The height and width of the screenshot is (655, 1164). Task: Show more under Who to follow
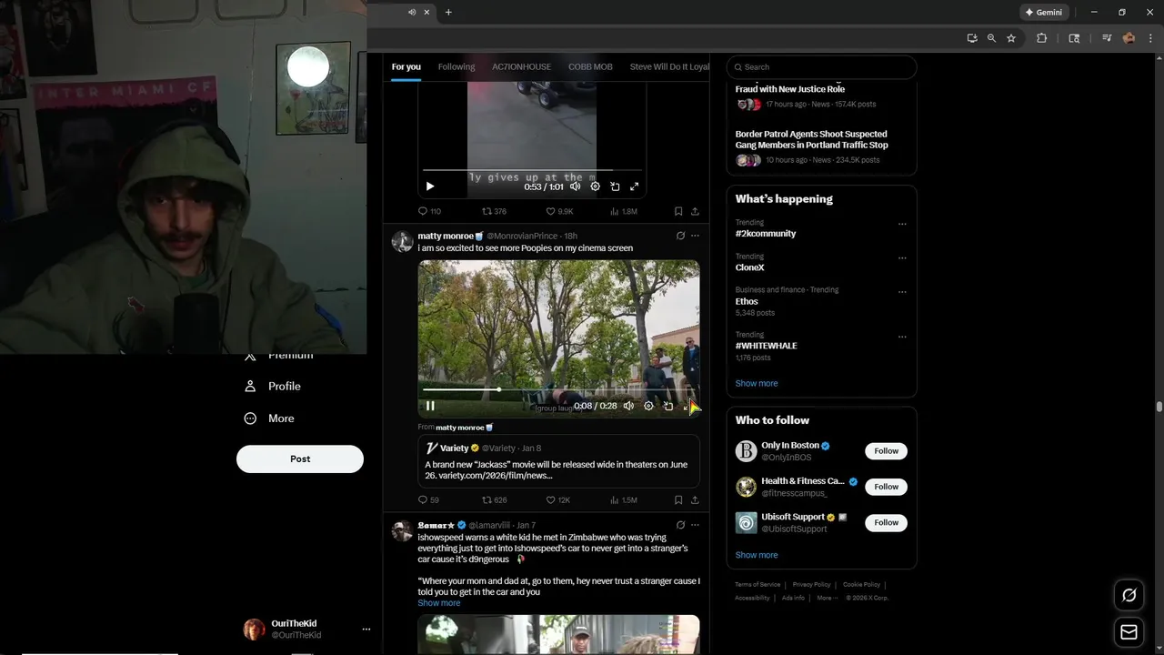(x=757, y=555)
